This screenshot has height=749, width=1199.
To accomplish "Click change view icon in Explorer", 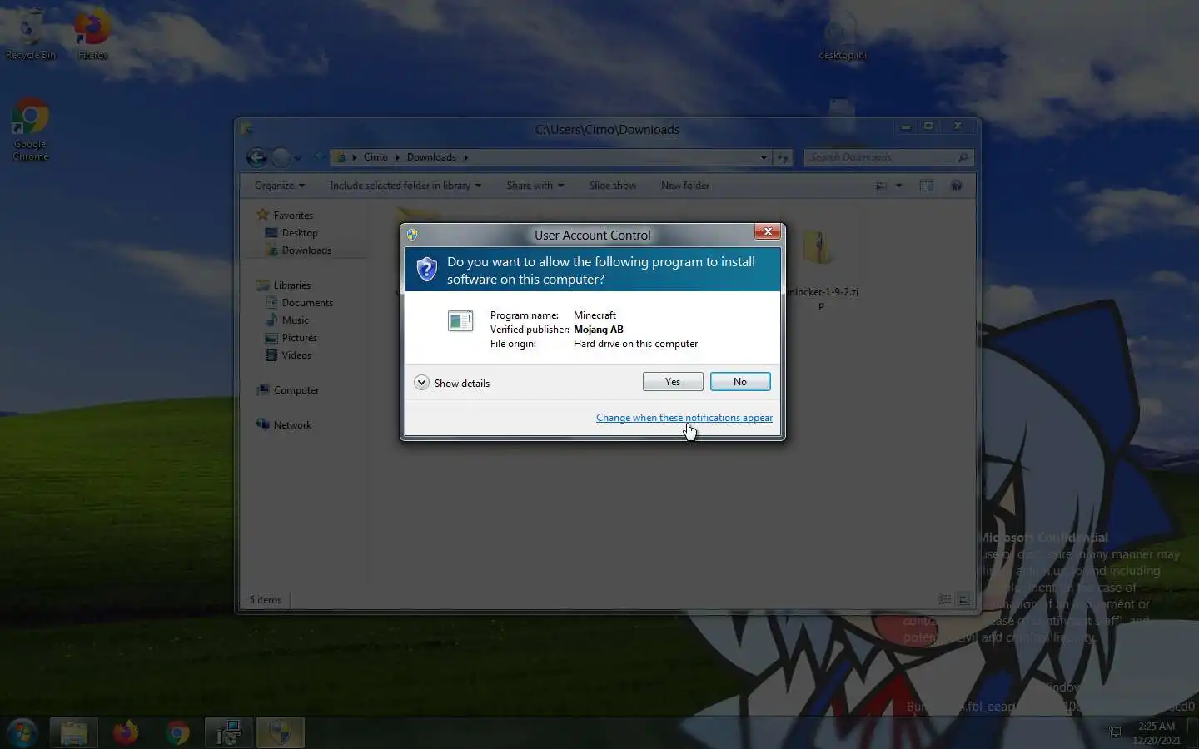I will point(881,186).
